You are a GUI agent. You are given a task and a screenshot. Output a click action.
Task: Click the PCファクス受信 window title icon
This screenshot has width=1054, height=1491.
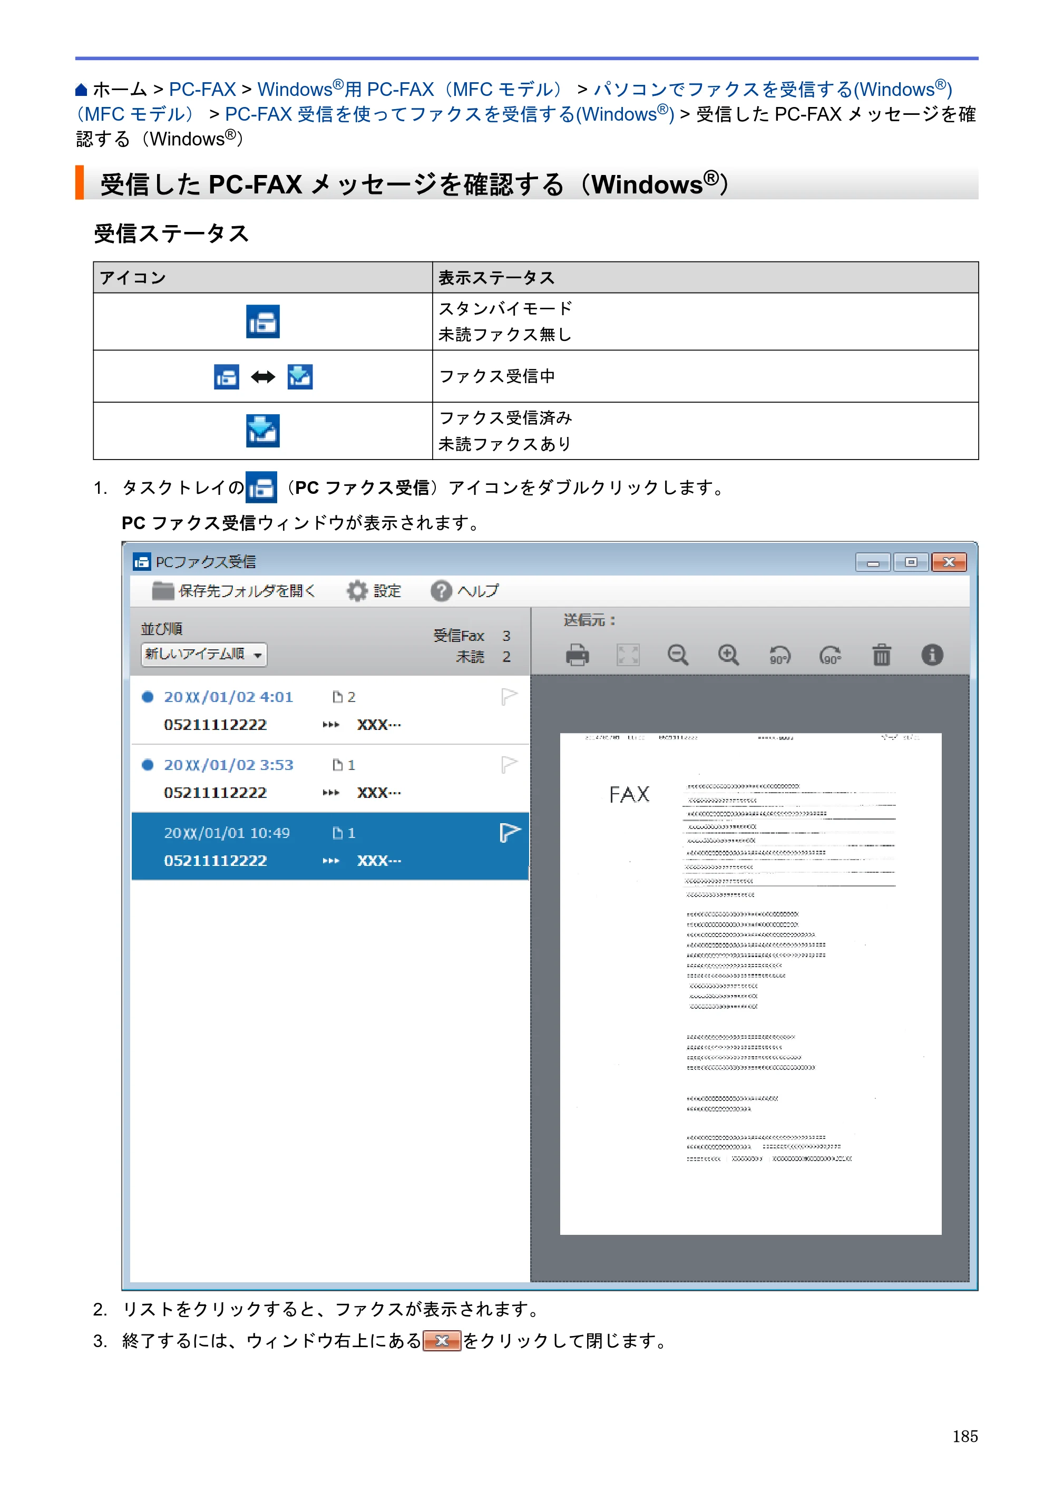tap(142, 562)
